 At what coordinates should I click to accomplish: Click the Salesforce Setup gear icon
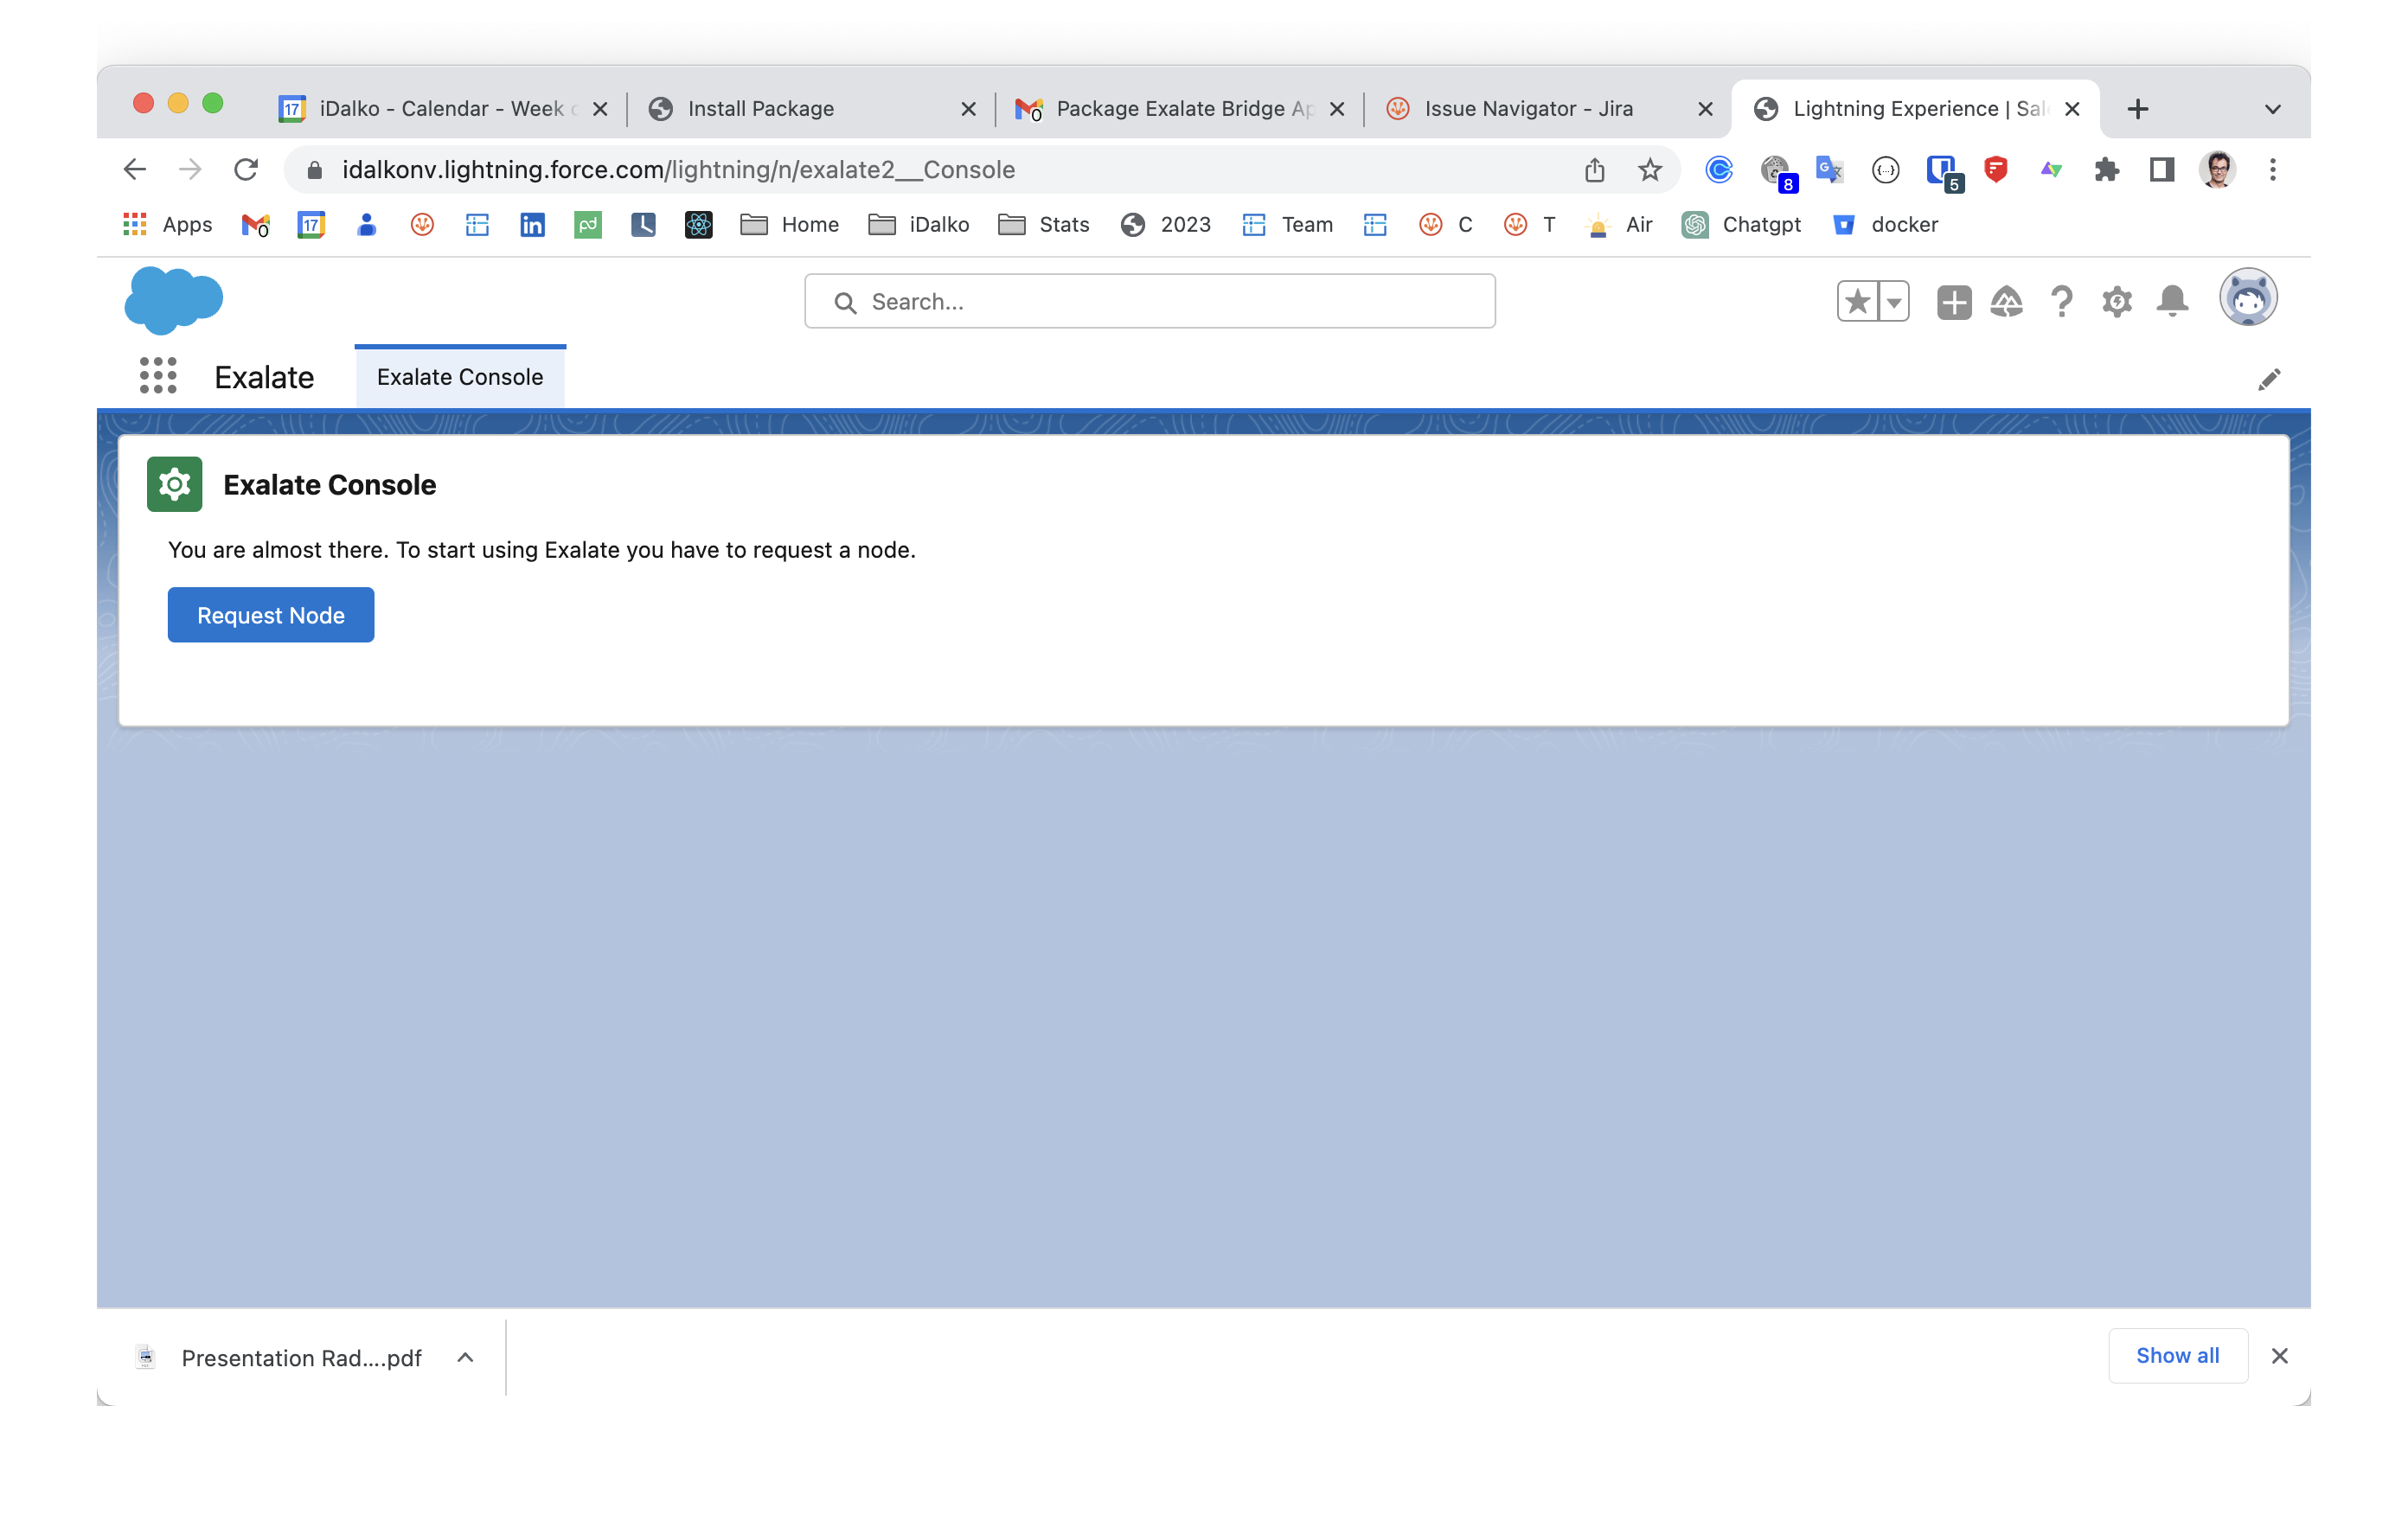[2116, 301]
